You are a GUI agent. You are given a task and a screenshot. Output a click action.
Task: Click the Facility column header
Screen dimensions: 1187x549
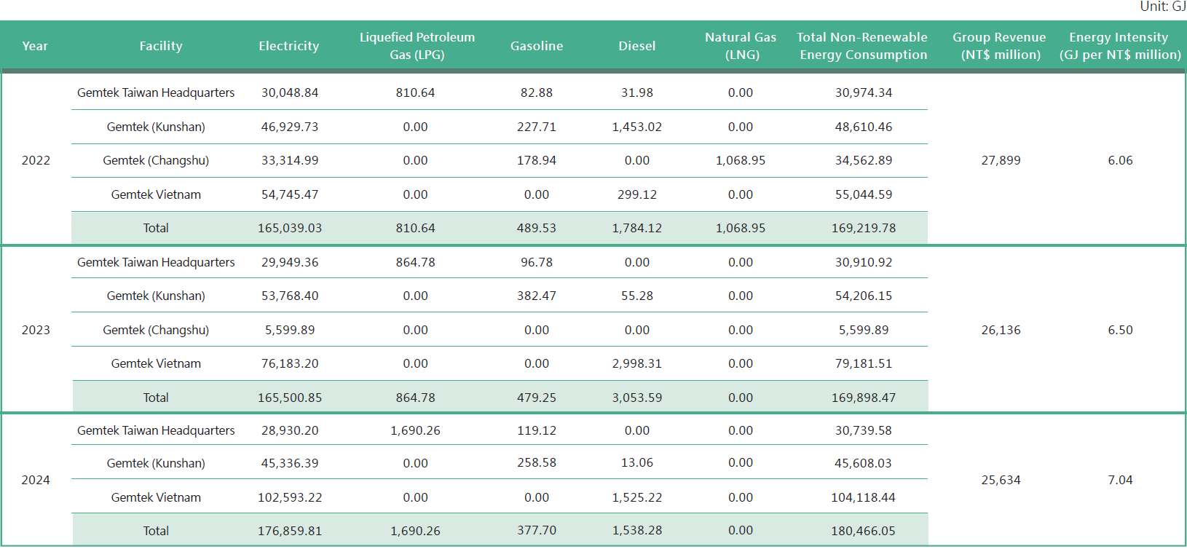(x=161, y=46)
